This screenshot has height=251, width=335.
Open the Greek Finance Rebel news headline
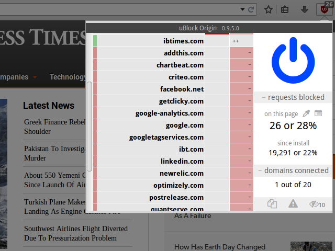(x=54, y=127)
